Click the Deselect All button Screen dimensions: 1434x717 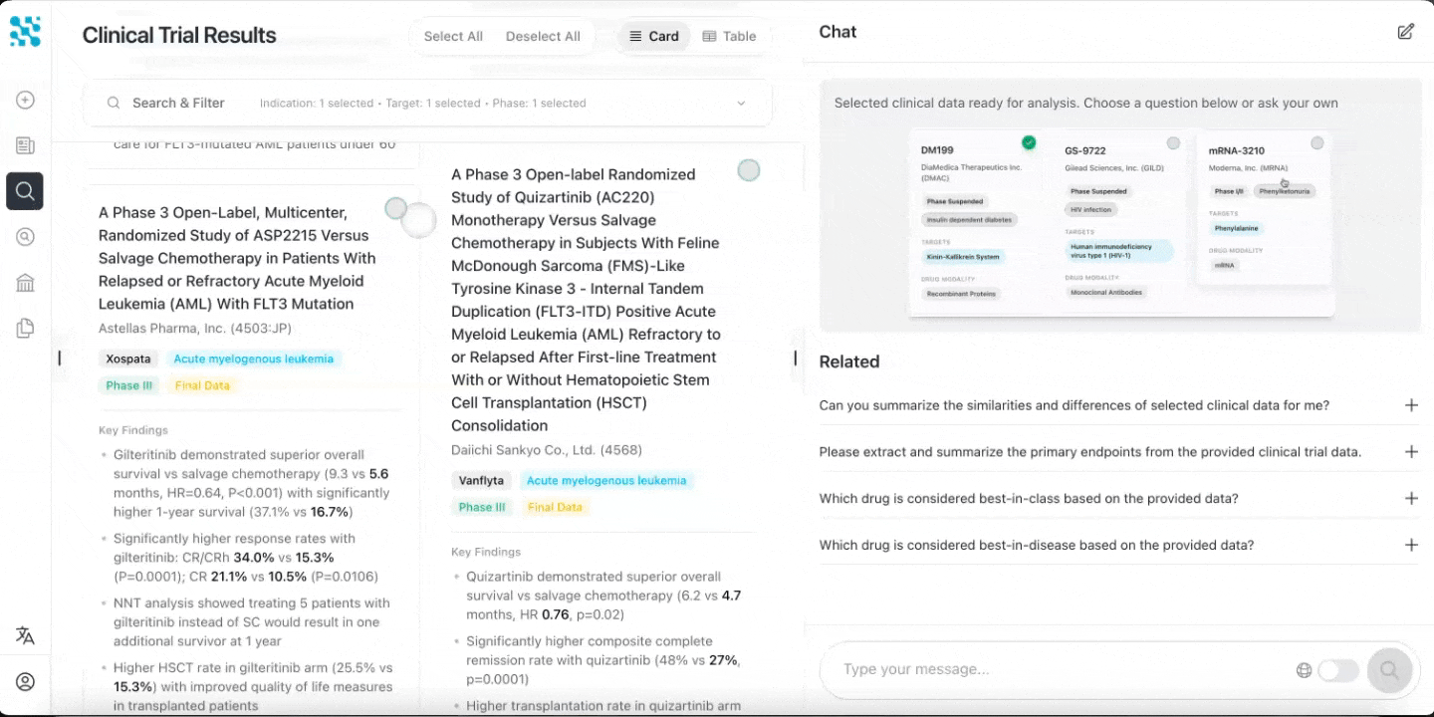[543, 36]
